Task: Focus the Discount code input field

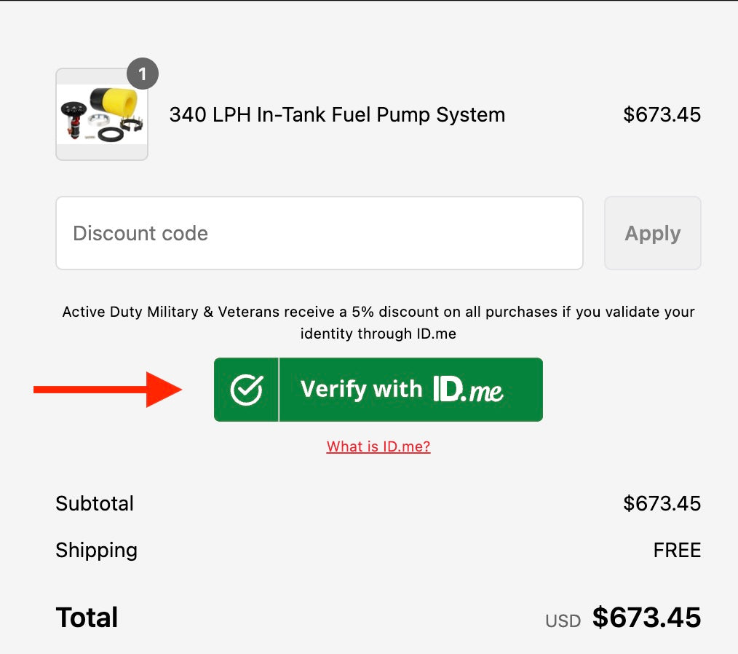Action: click(x=319, y=233)
